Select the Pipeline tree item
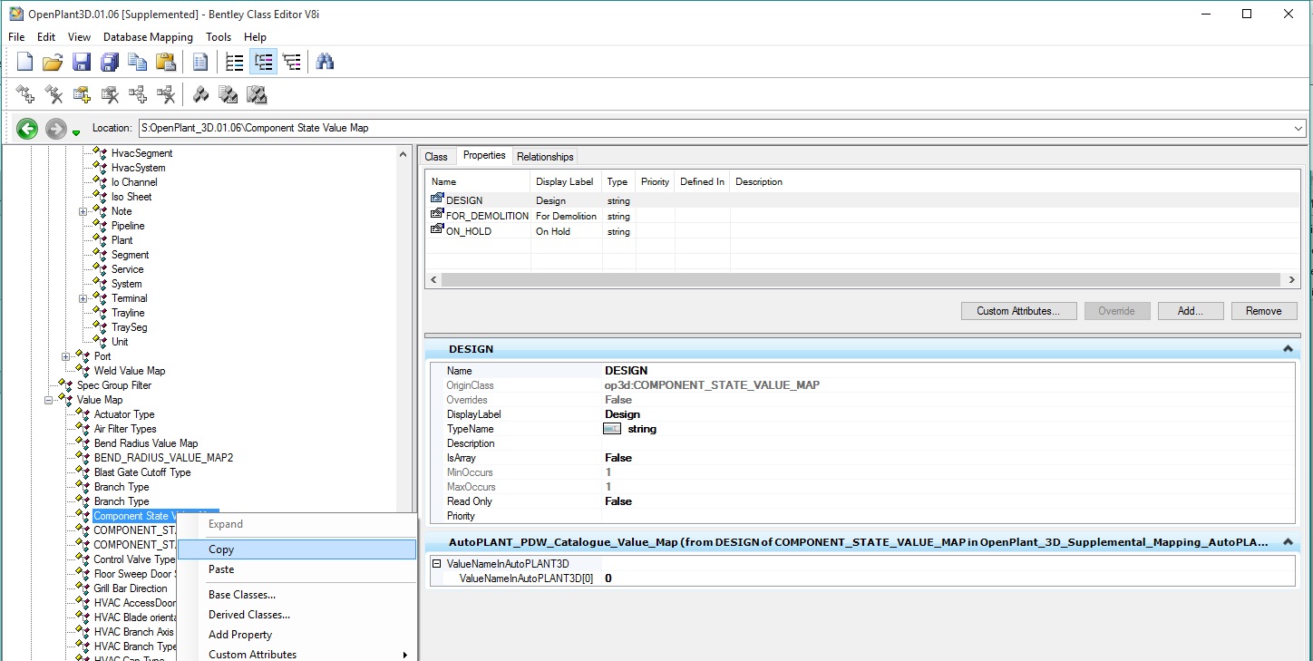This screenshot has height=661, width=1313. point(128,226)
